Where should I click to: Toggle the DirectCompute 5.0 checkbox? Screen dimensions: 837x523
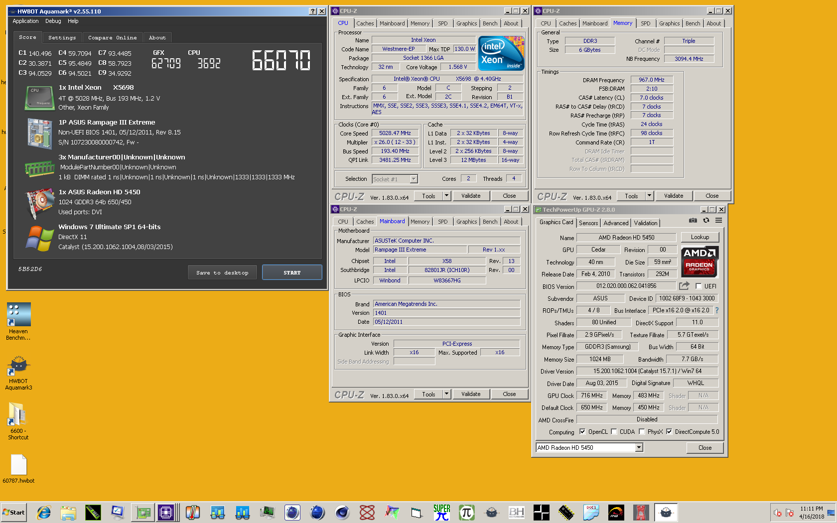click(669, 432)
